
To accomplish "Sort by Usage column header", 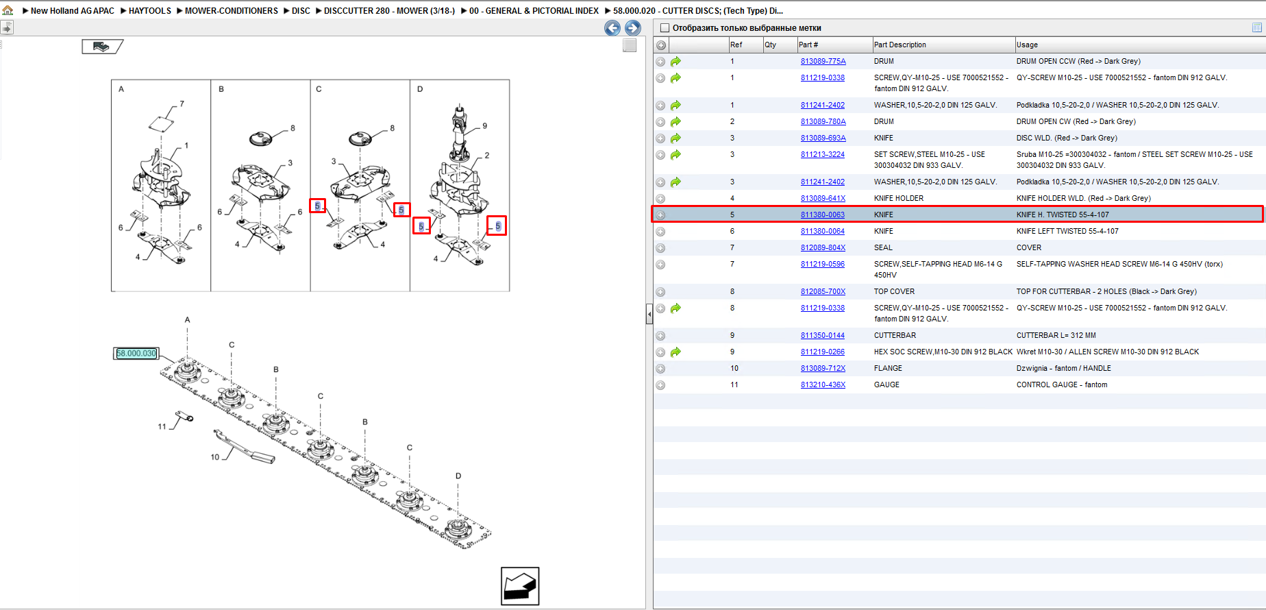I will click(1140, 45).
